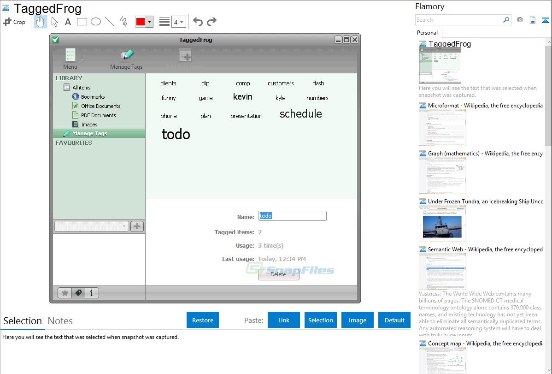Click the Flamory search field

(458, 20)
